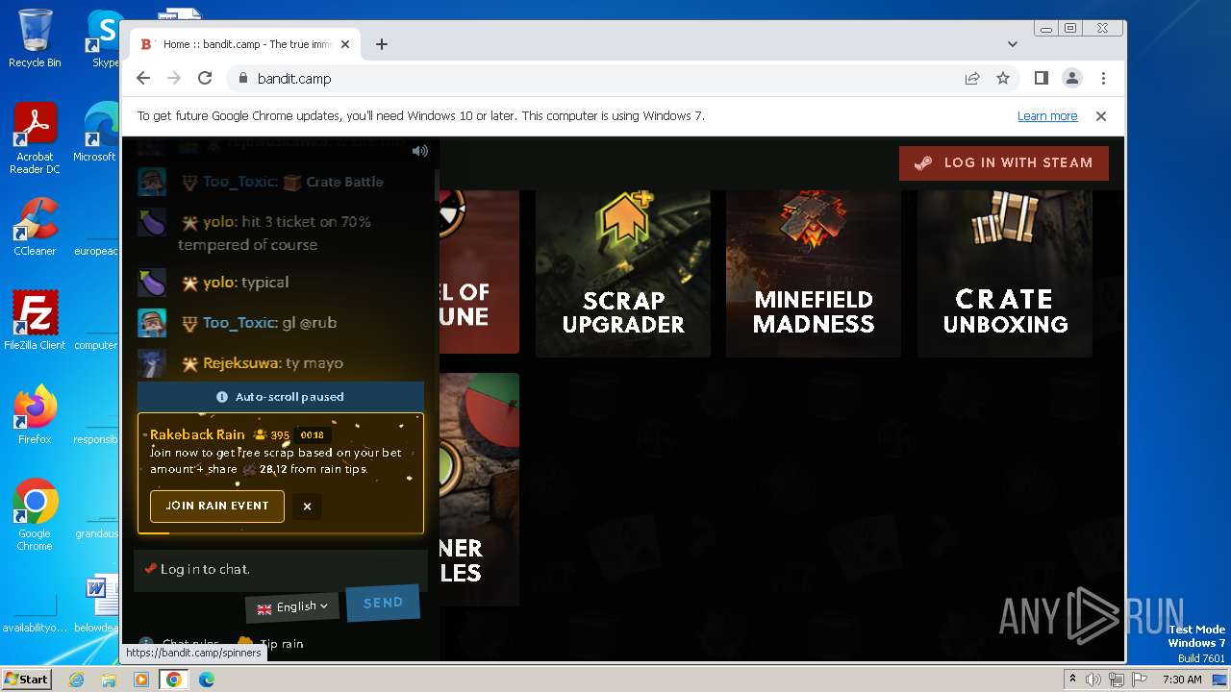Image resolution: width=1231 pixels, height=692 pixels.
Task: Open a new Chrome tab
Action: (x=382, y=44)
